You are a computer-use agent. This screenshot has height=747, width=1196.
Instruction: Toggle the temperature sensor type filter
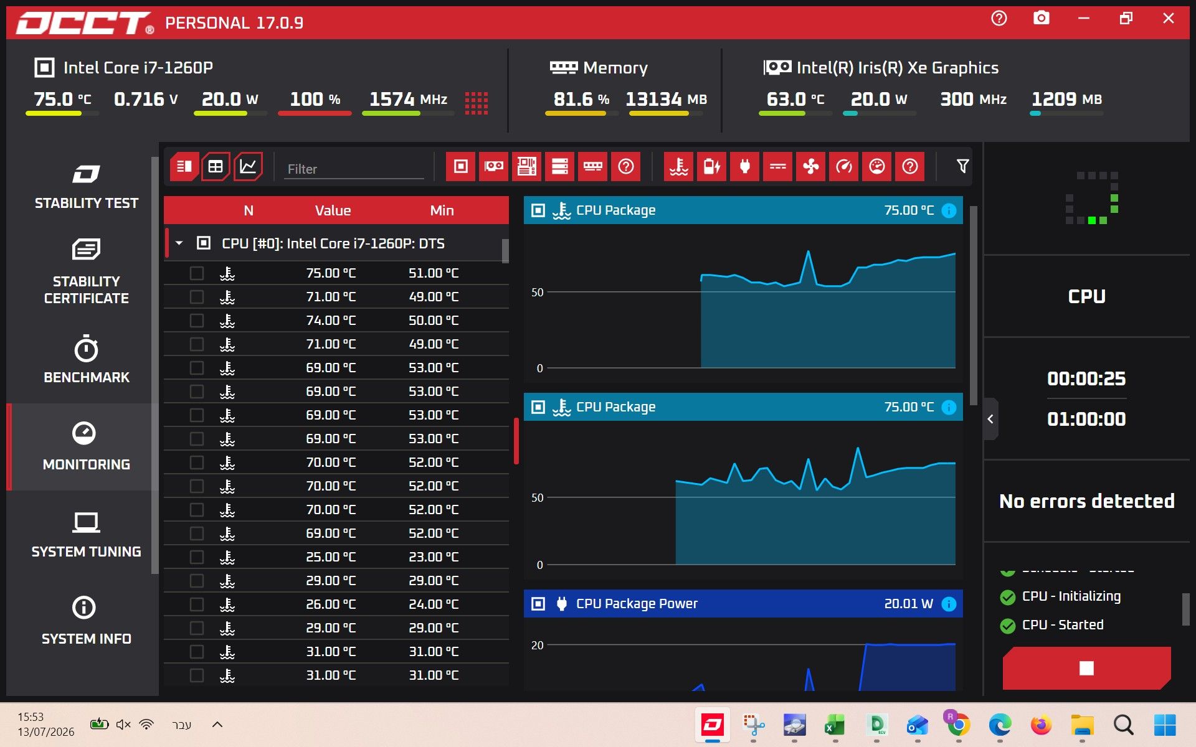(679, 167)
